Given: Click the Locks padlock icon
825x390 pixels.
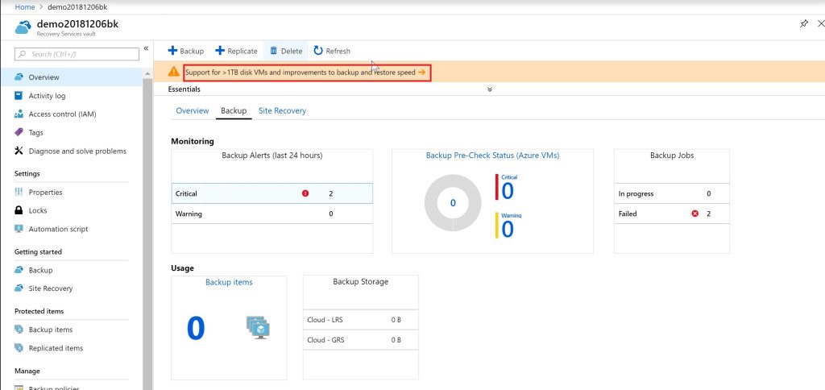Looking at the screenshot, I should point(19,210).
